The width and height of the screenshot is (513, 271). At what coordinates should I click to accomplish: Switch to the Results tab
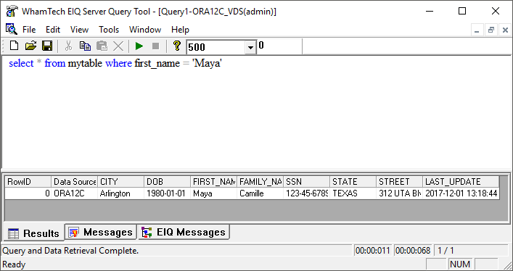pos(33,233)
